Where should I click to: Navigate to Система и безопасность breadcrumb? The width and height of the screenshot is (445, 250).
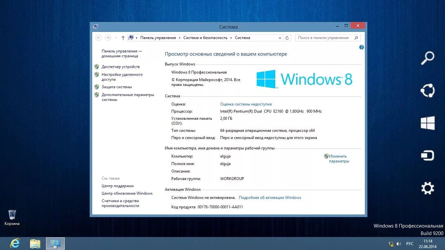[x=205, y=38]
